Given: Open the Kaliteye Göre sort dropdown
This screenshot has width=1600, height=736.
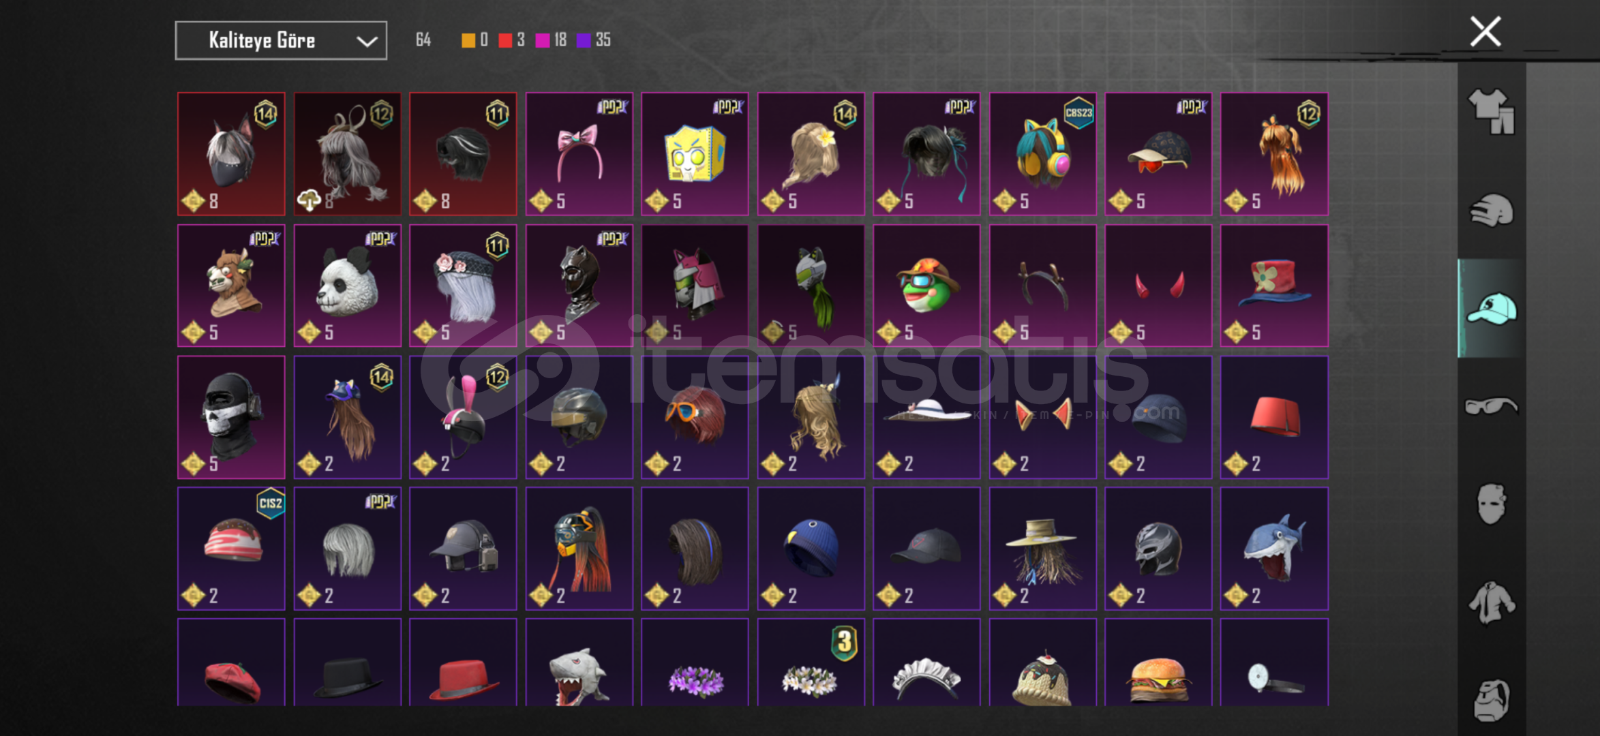Looking at the screenshot, I should (281, 41).
